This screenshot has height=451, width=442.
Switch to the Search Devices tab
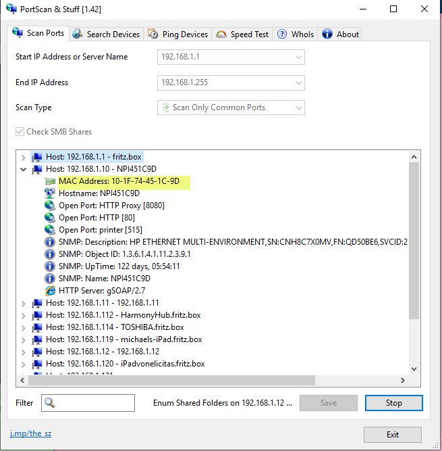[106, 34]
